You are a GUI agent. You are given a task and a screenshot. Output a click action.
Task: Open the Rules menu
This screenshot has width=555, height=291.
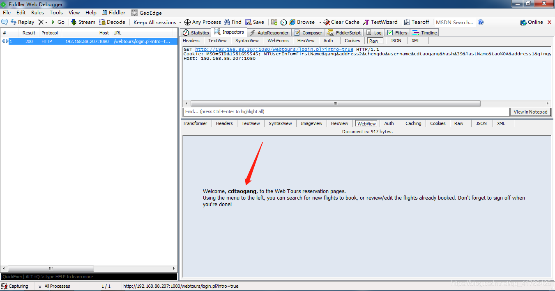coord(37,13)
